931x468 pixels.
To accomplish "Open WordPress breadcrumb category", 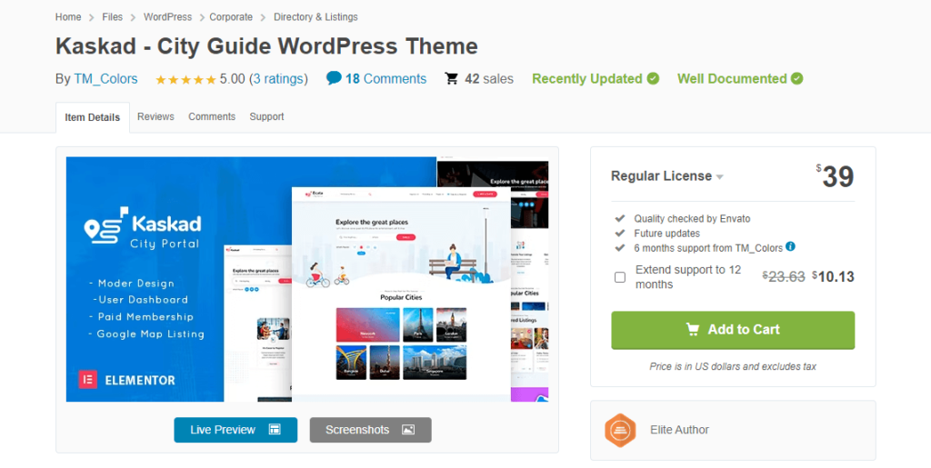I will point(167,16).
